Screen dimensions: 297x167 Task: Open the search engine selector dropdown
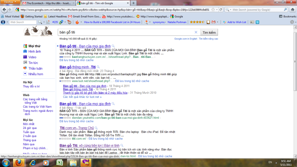click(x=228, y=10)
